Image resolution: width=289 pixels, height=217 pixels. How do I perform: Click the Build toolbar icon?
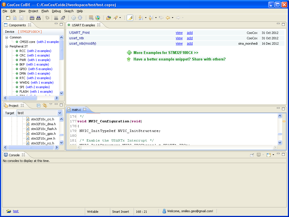(32, 18)
